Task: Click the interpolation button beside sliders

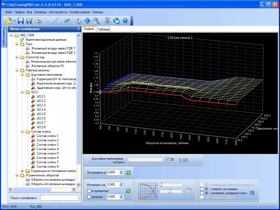Action: point(189,191)
